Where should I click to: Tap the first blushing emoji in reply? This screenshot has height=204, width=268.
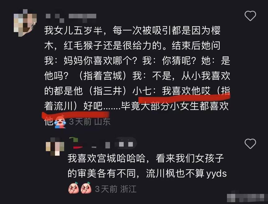point(74,188)
